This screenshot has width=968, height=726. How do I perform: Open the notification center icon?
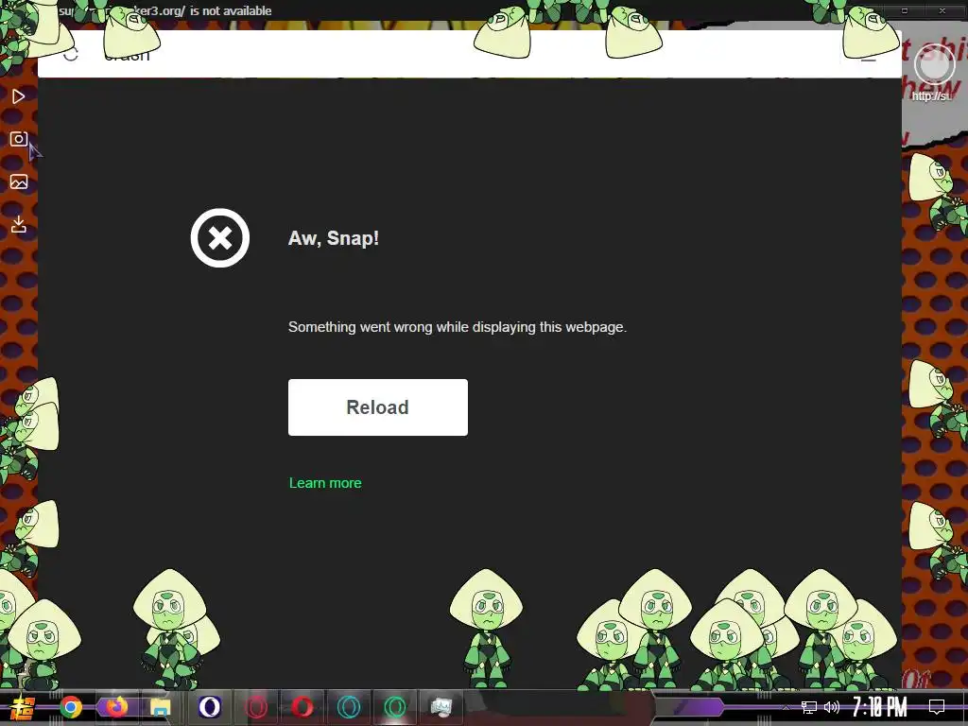coord(937,707)
